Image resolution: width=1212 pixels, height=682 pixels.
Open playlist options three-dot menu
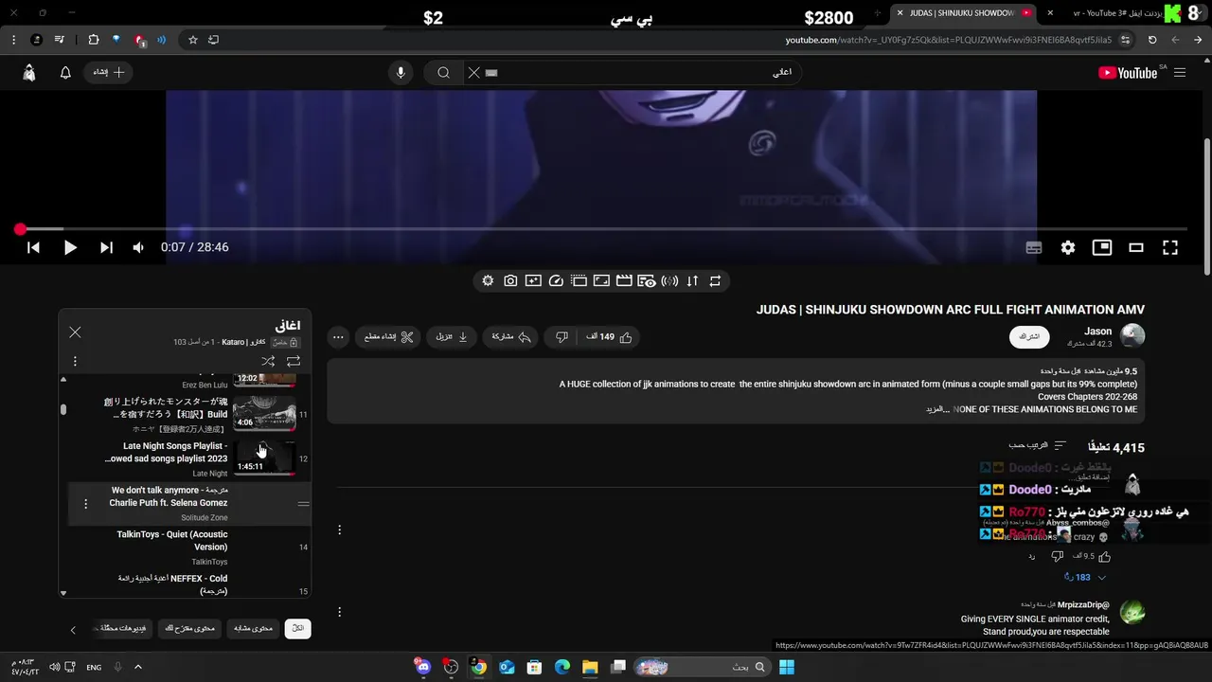coord(75,361)
